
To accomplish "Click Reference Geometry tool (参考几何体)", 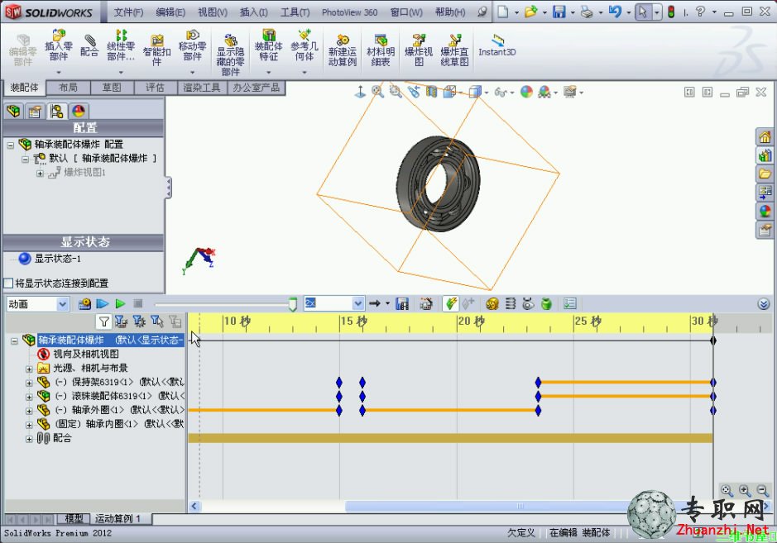I will (305, 45).
